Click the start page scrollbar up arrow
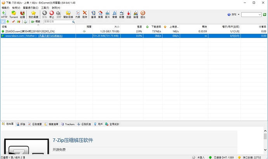The height and width of the screenshot is (159, 268). [x=265, y=131]
